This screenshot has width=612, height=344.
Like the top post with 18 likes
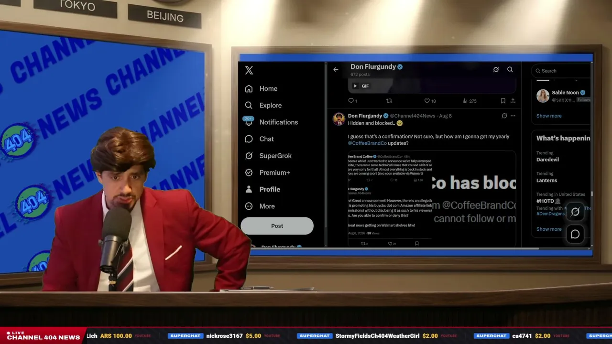430,101
